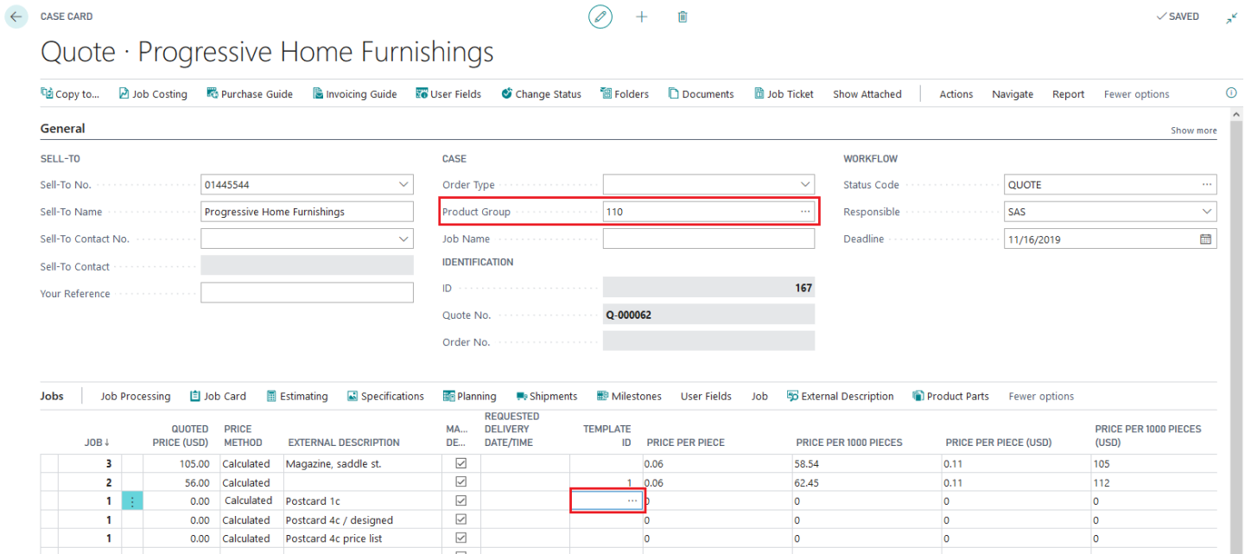The width and height of the screenshot is (1251, 554).
Task: Toggle checkbox in Postcard 4c price list row
Action: tap(460, 538)
